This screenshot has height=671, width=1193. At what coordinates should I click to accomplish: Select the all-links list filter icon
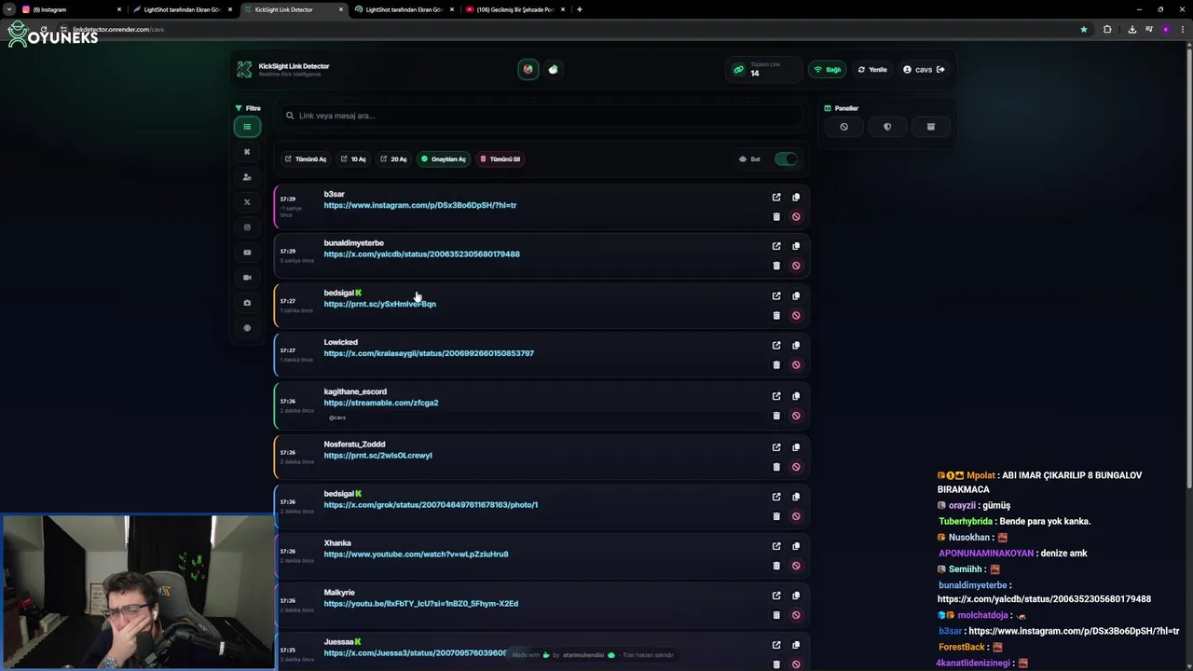pyautogui.click(x=247, y=127)
